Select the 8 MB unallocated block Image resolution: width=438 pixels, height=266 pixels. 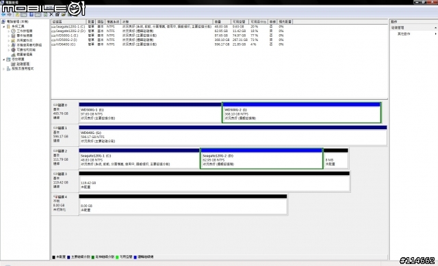pyautogui.click(x=336, y=158)
